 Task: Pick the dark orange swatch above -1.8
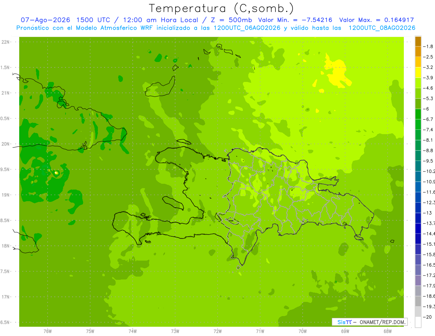[418, 41]
